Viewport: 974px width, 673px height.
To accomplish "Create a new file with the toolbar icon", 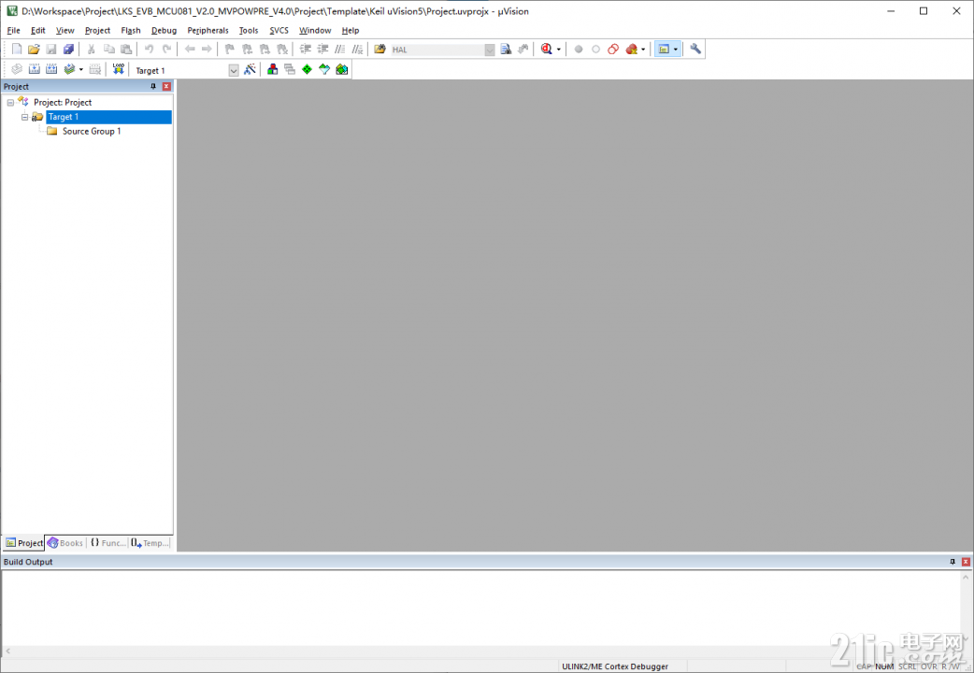I will pos(17,50).
